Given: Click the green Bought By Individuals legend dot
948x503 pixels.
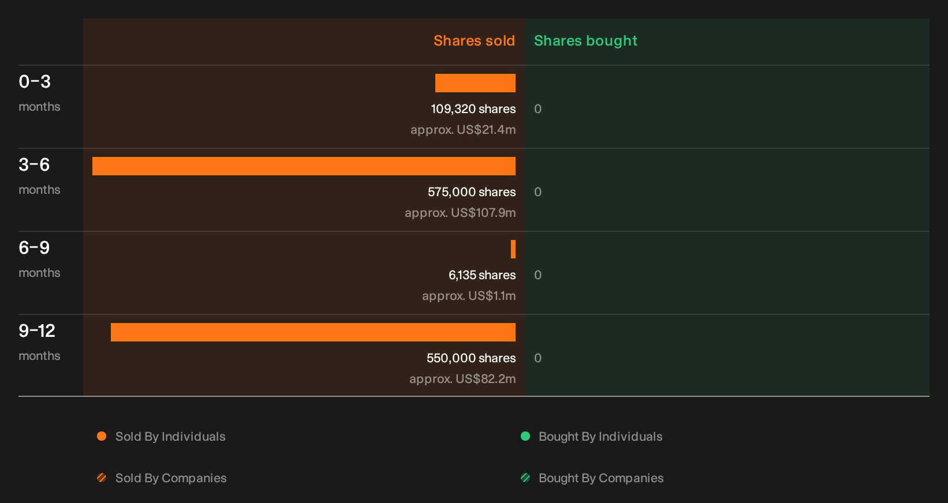Looking at the screenshot, I should tap(525, 436).
